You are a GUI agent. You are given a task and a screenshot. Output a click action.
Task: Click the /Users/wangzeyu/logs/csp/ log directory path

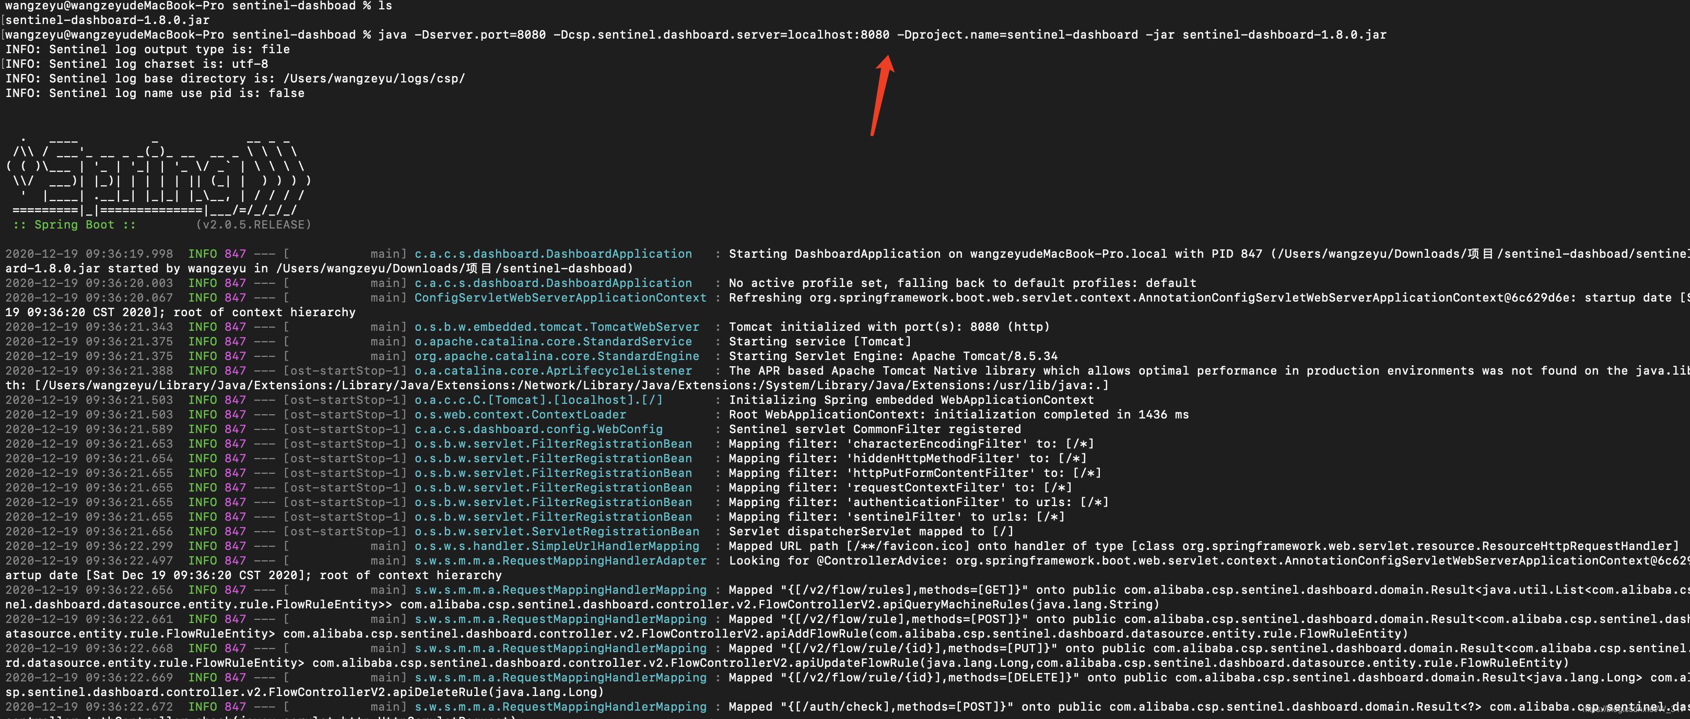[x=374, y=79]
